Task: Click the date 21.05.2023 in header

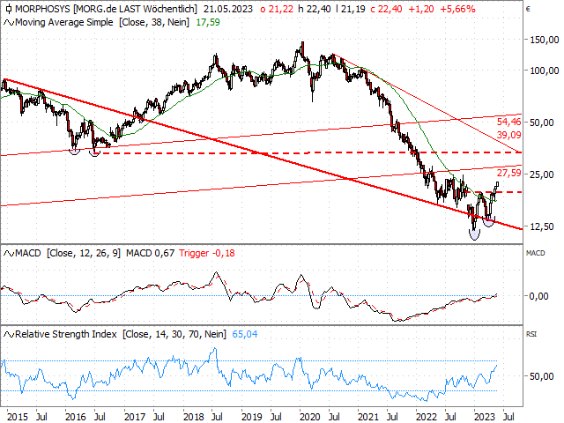Action: pos(228,9)
